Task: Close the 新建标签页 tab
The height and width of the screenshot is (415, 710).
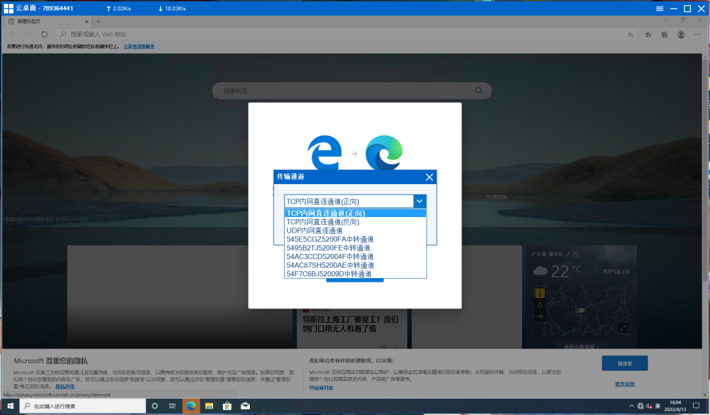Action: tap(87, 21)
